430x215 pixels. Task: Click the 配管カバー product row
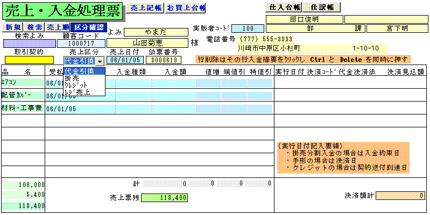point(23,95)
